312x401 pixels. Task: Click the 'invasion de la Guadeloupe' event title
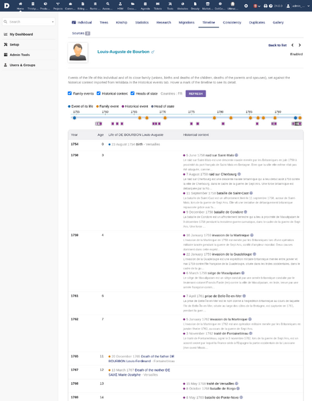tap(232, 254)
